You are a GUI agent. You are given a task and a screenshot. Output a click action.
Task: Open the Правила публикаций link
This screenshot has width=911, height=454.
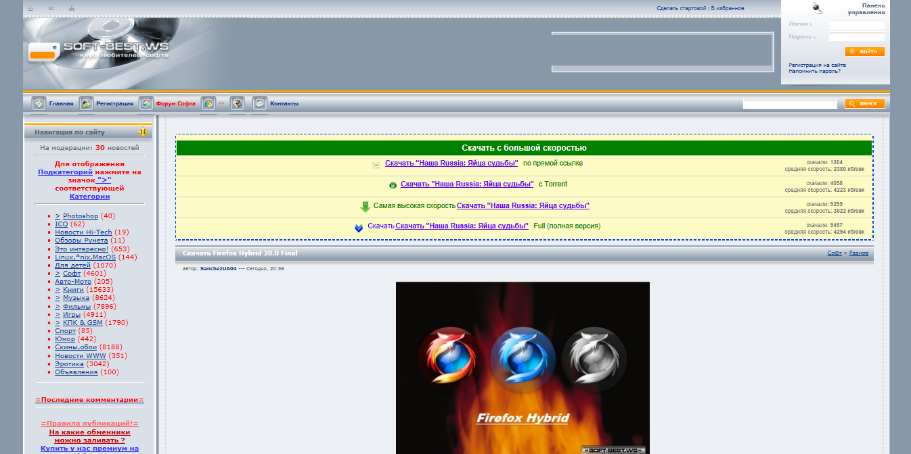[x=89, y=424]
